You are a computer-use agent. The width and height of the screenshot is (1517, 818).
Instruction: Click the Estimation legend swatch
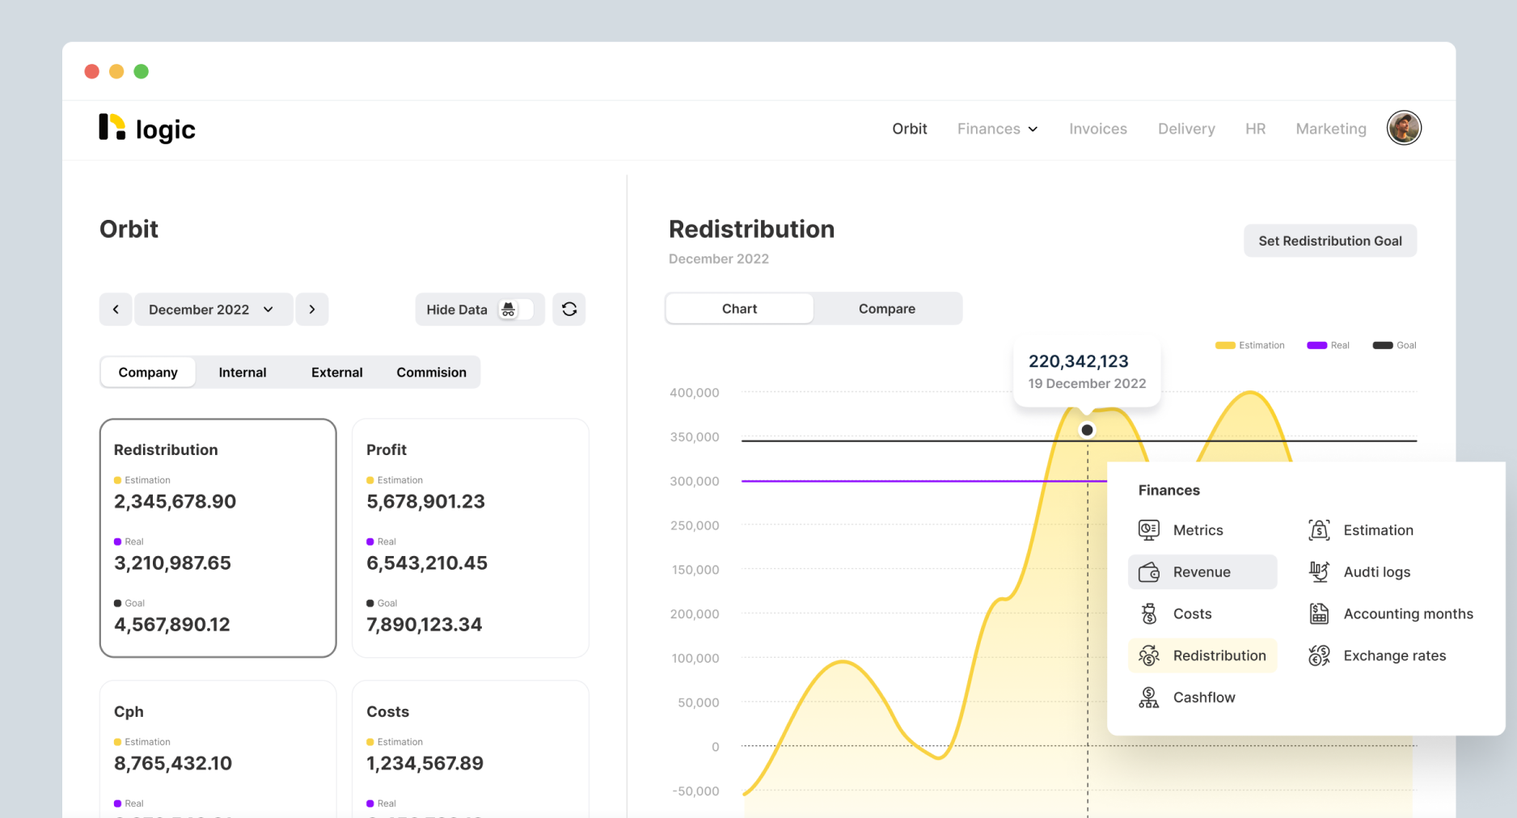[x=1224, y=345]
